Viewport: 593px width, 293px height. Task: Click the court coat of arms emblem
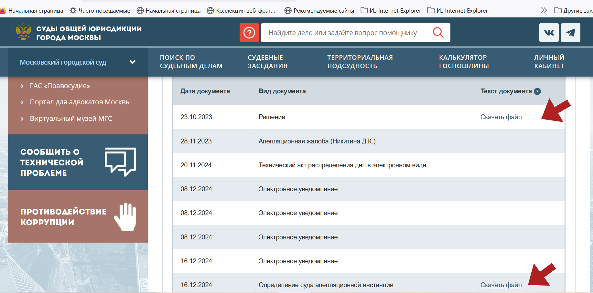(23, 32)
